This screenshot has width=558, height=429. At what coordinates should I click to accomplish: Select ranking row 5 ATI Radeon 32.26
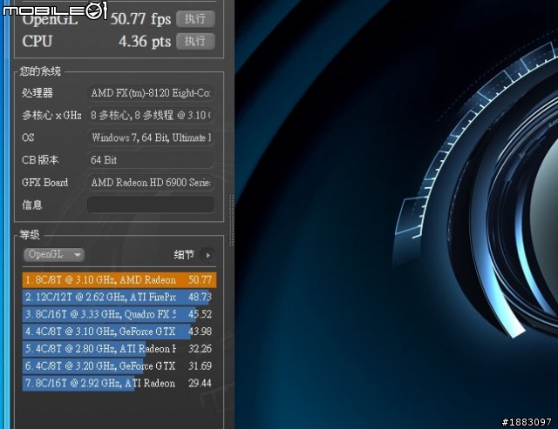coord(119,349)
